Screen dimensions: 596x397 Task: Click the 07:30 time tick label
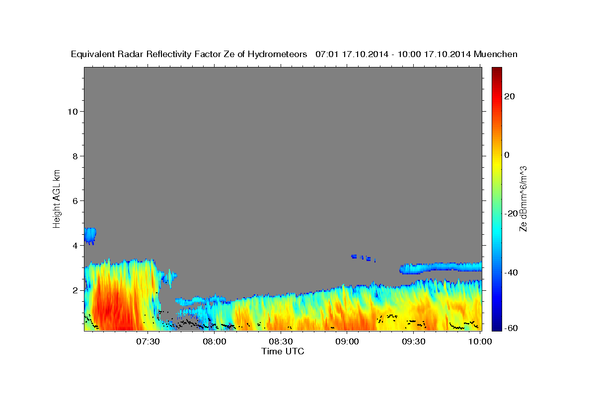[149, 341]
